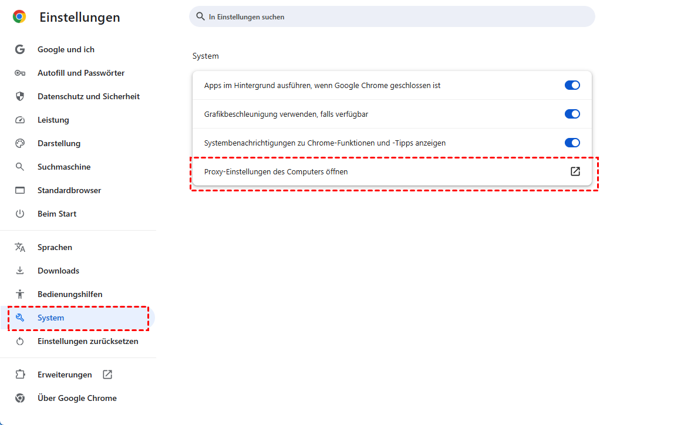The width and height of the screenshot is (674, 425).
Task: Click the Google G icon in sidebar
Action: (x=20, y=50)
